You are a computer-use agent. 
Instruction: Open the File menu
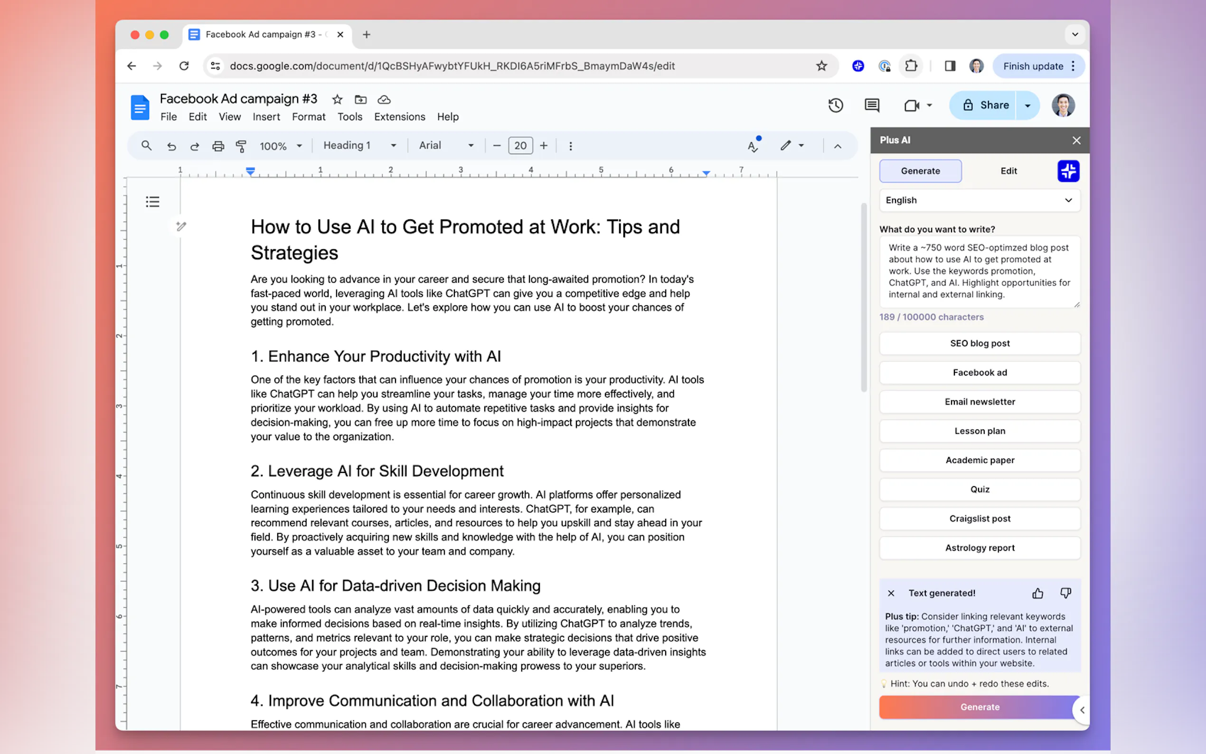coord(169,117)
